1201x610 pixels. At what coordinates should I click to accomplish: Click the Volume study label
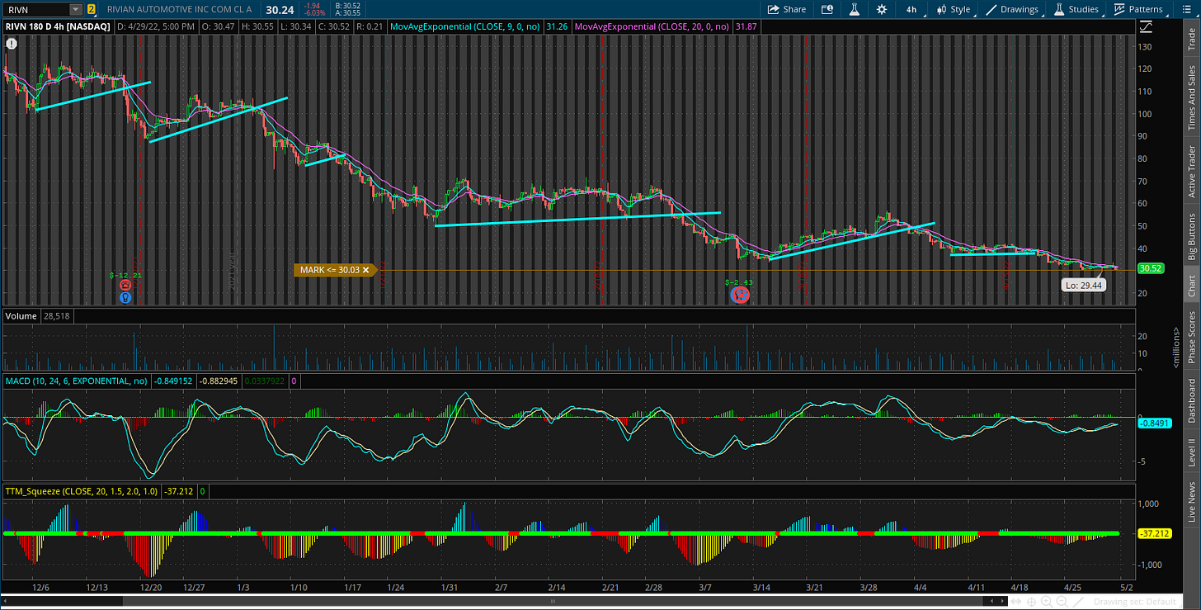20,315
